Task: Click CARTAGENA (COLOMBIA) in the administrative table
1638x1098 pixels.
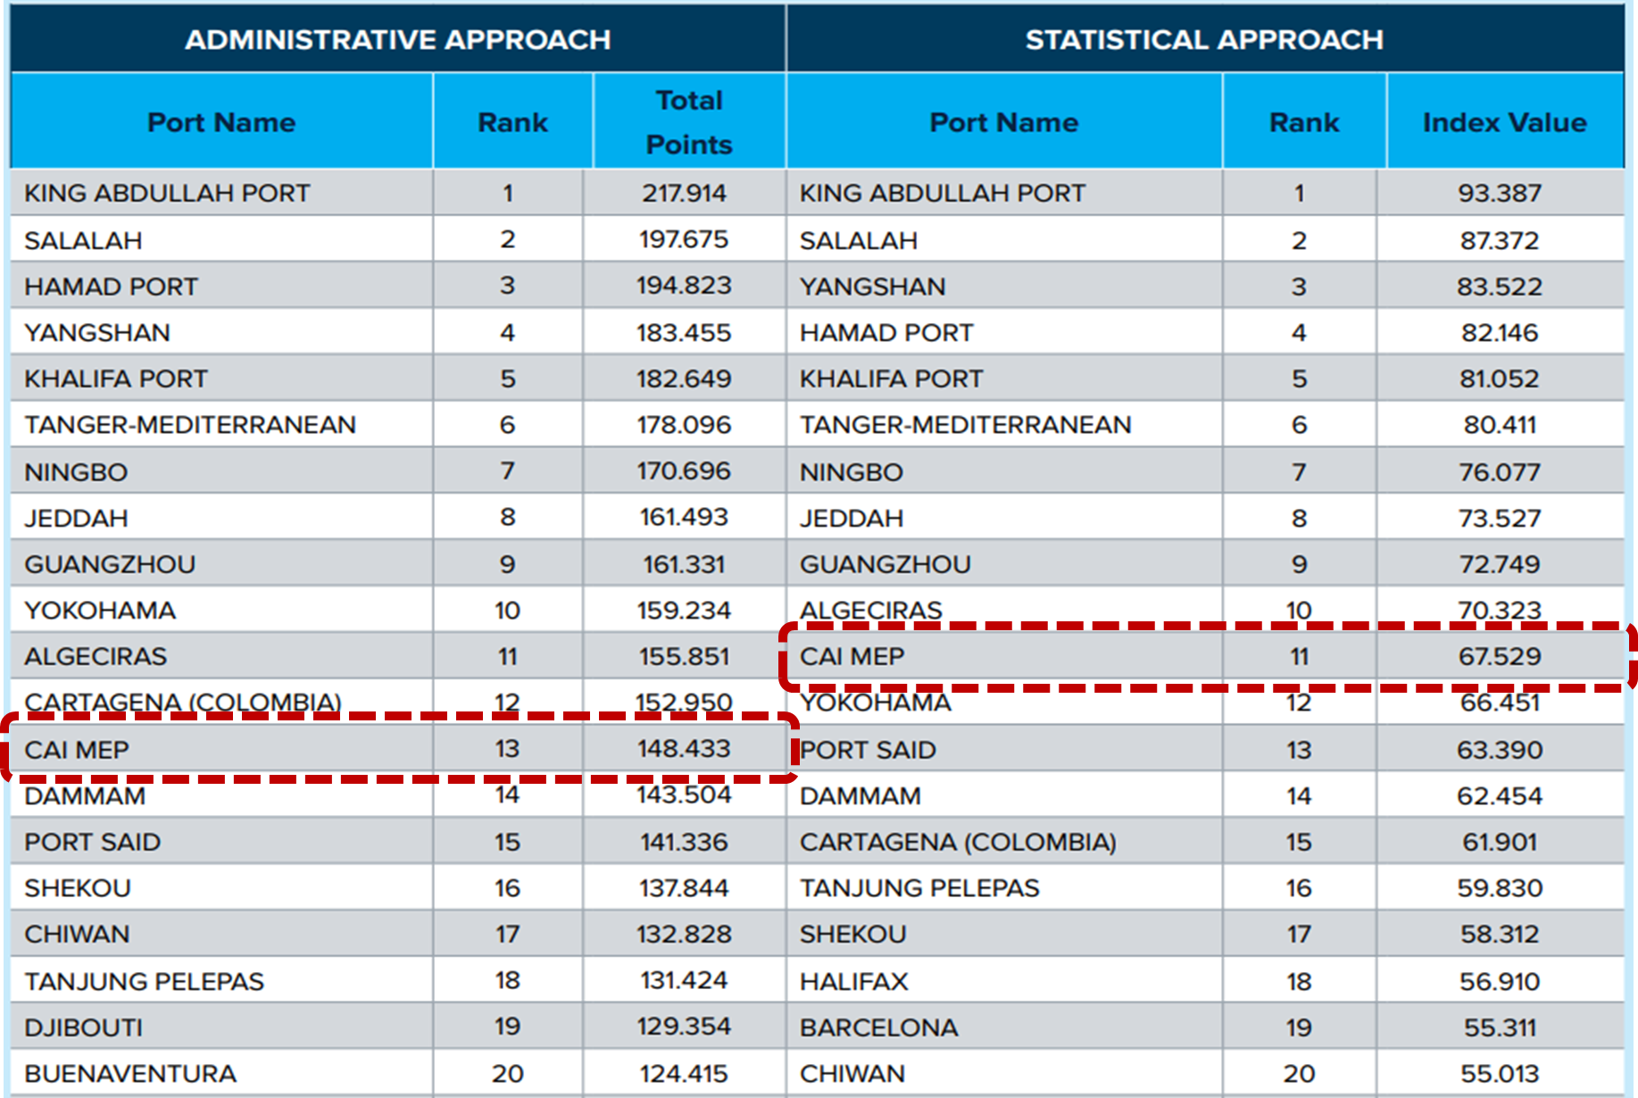Action: pyautogui.click(x=183, y=703)
